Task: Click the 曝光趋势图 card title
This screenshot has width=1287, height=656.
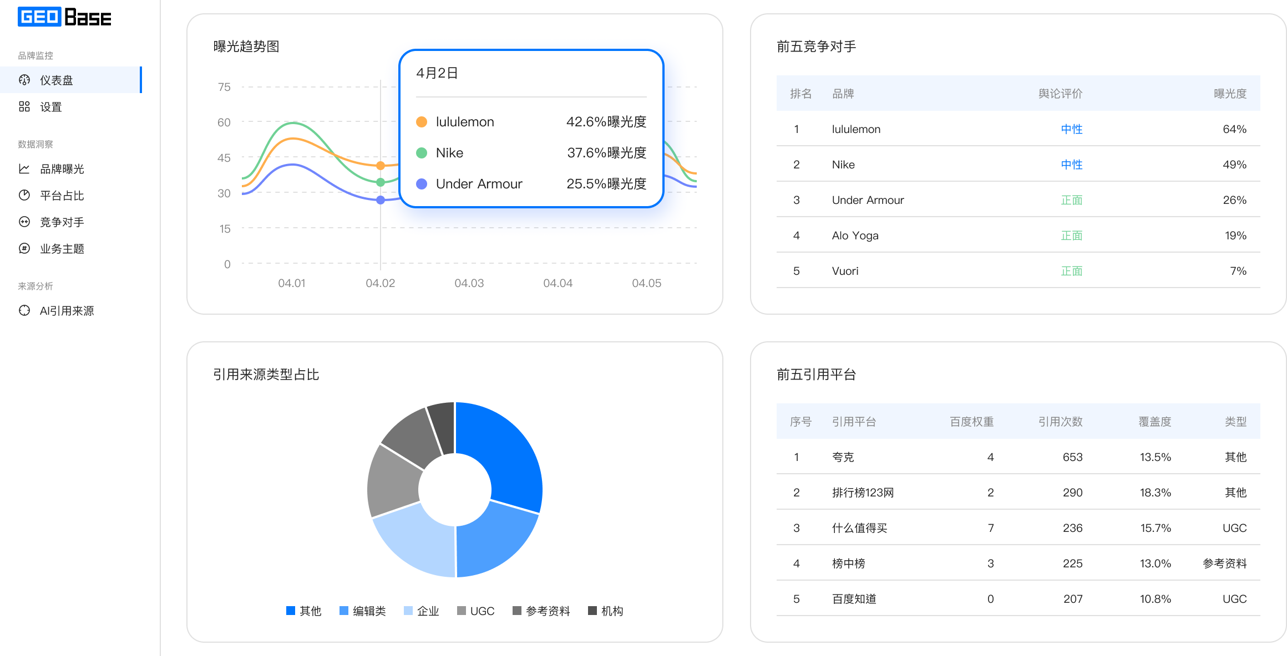Action: (x=246, y=47)
